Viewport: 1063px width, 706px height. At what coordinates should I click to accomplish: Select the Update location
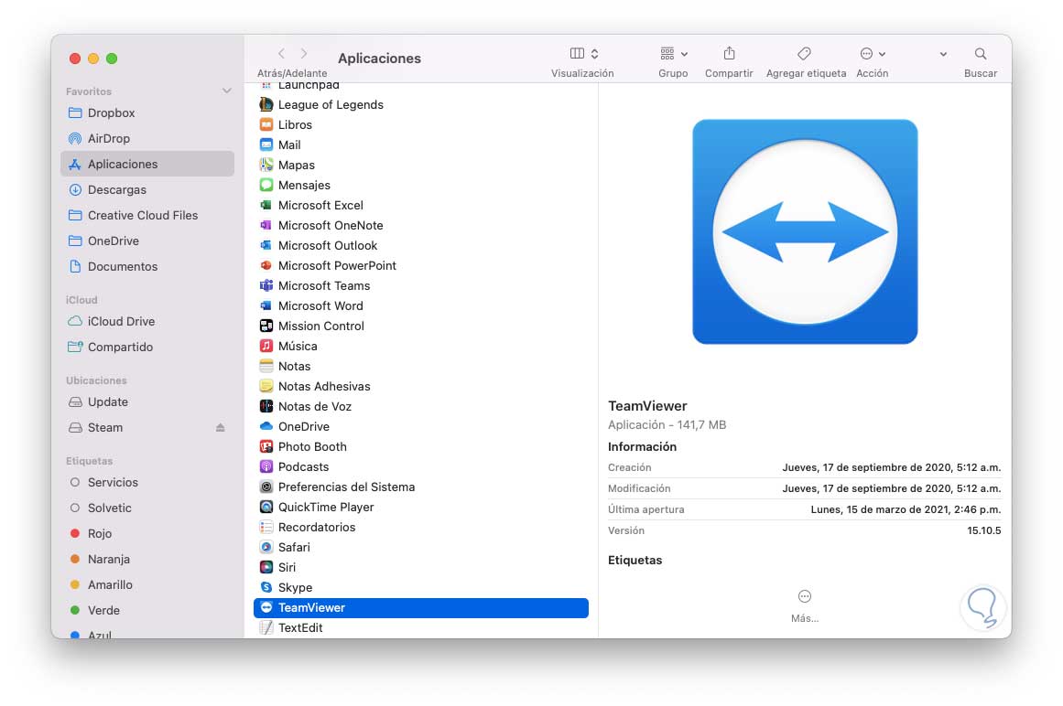click(147, 402)
